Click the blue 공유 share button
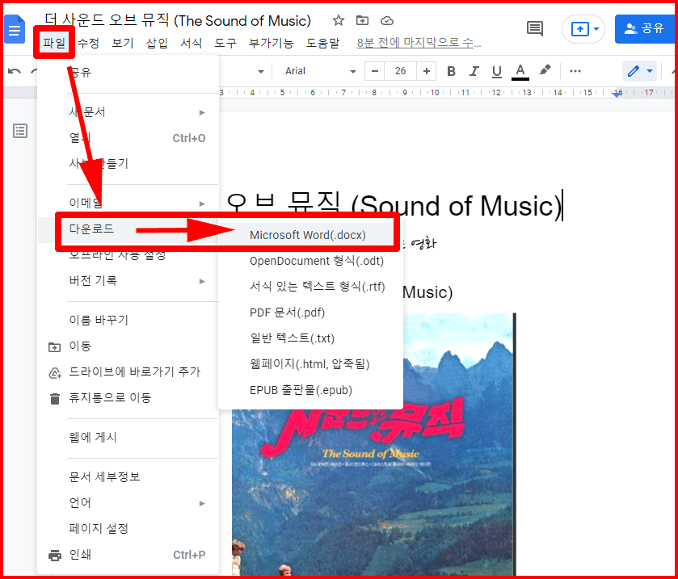 click(x=644, y=29)
